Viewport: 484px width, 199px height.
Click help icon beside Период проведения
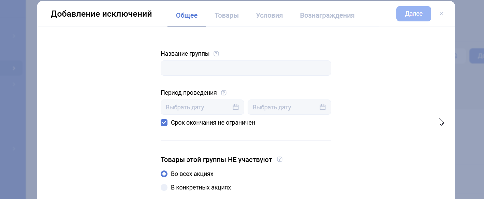(x=224, y=93)
